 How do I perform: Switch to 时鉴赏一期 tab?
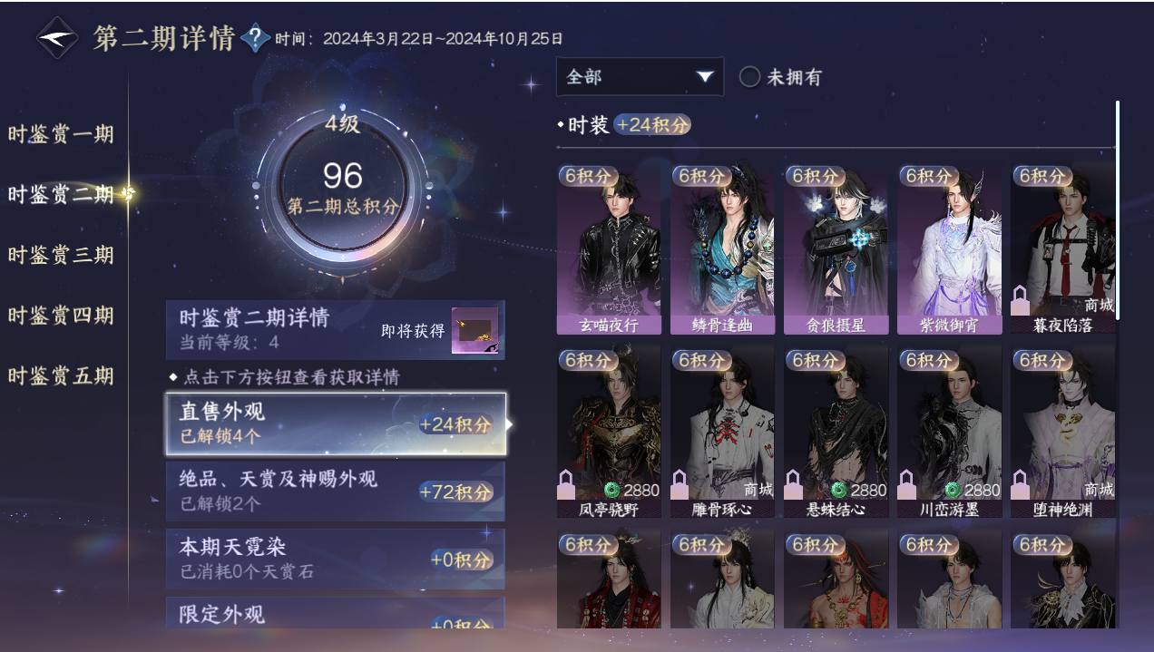pos(61,134)
